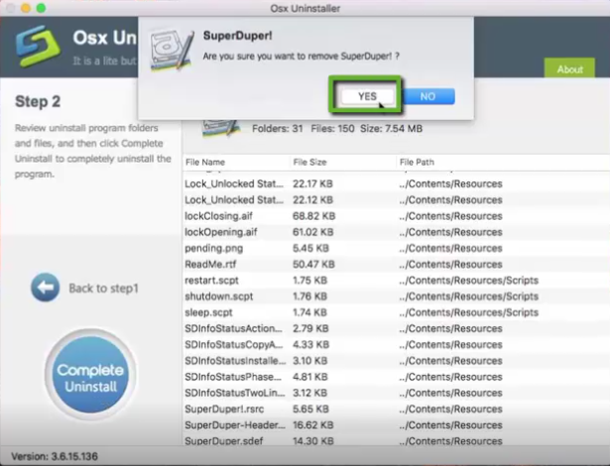The image size is (610, 466).
Task: Click the 22.17 KB size cell
Action: tap(312, 183)
